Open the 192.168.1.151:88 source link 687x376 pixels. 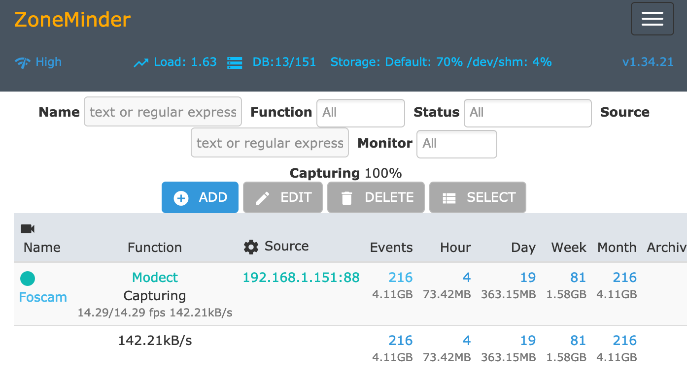[x=301, y=278]
